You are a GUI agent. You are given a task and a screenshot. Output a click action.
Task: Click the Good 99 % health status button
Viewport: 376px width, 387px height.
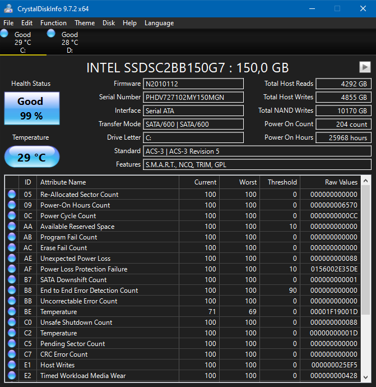tap(32, 108)
